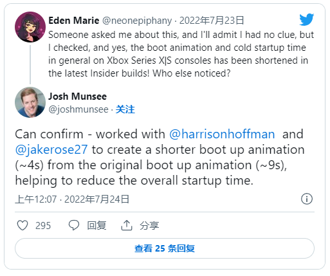The width and height of the screenshot is (330, 276).
Task: Open the Josh Munsee display name
Action: [77, 97]
